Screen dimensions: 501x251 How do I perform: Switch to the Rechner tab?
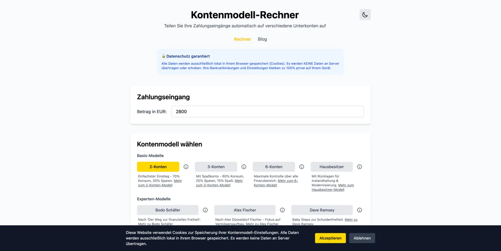[x=243, y=39]
